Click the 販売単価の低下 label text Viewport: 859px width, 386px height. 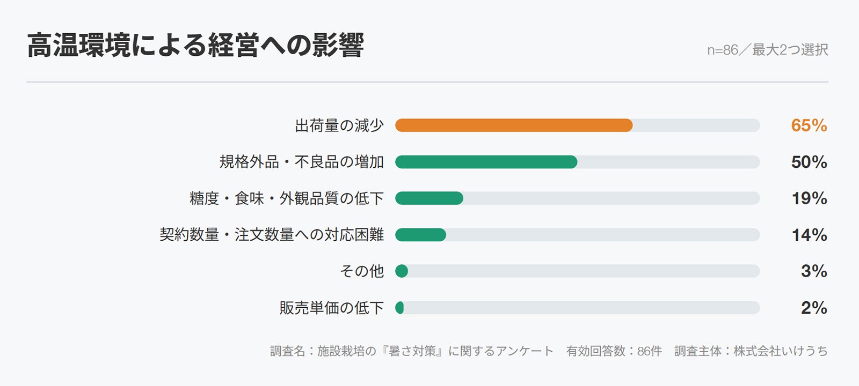pyautogui.click(x=332, y=308)
